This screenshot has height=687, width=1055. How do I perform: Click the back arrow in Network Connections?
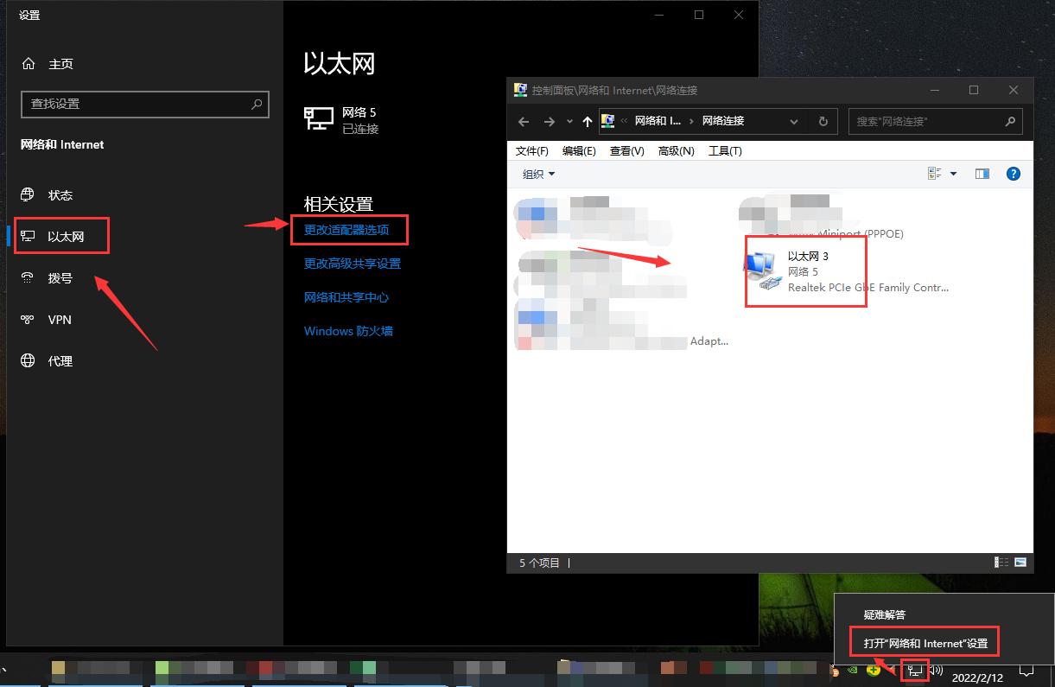click(x=524, y=122)
